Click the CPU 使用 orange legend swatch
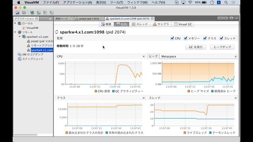Screen dimensions: 253x142 (96, 91)
